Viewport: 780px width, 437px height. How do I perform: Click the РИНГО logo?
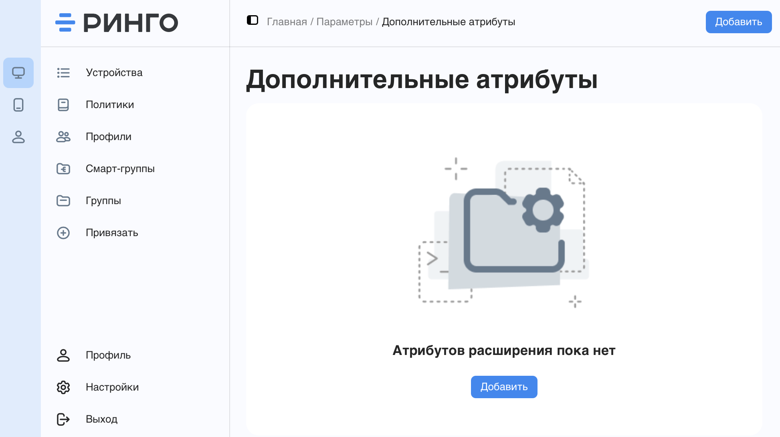coord(117,22)
